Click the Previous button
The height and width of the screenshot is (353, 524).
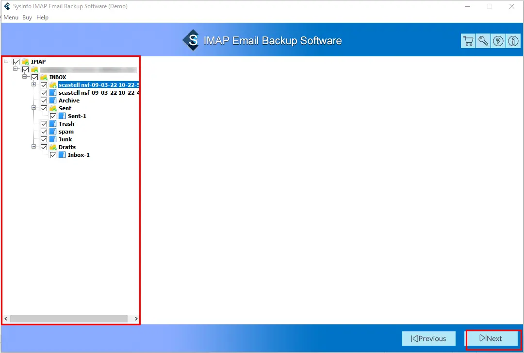click(429, 338)
